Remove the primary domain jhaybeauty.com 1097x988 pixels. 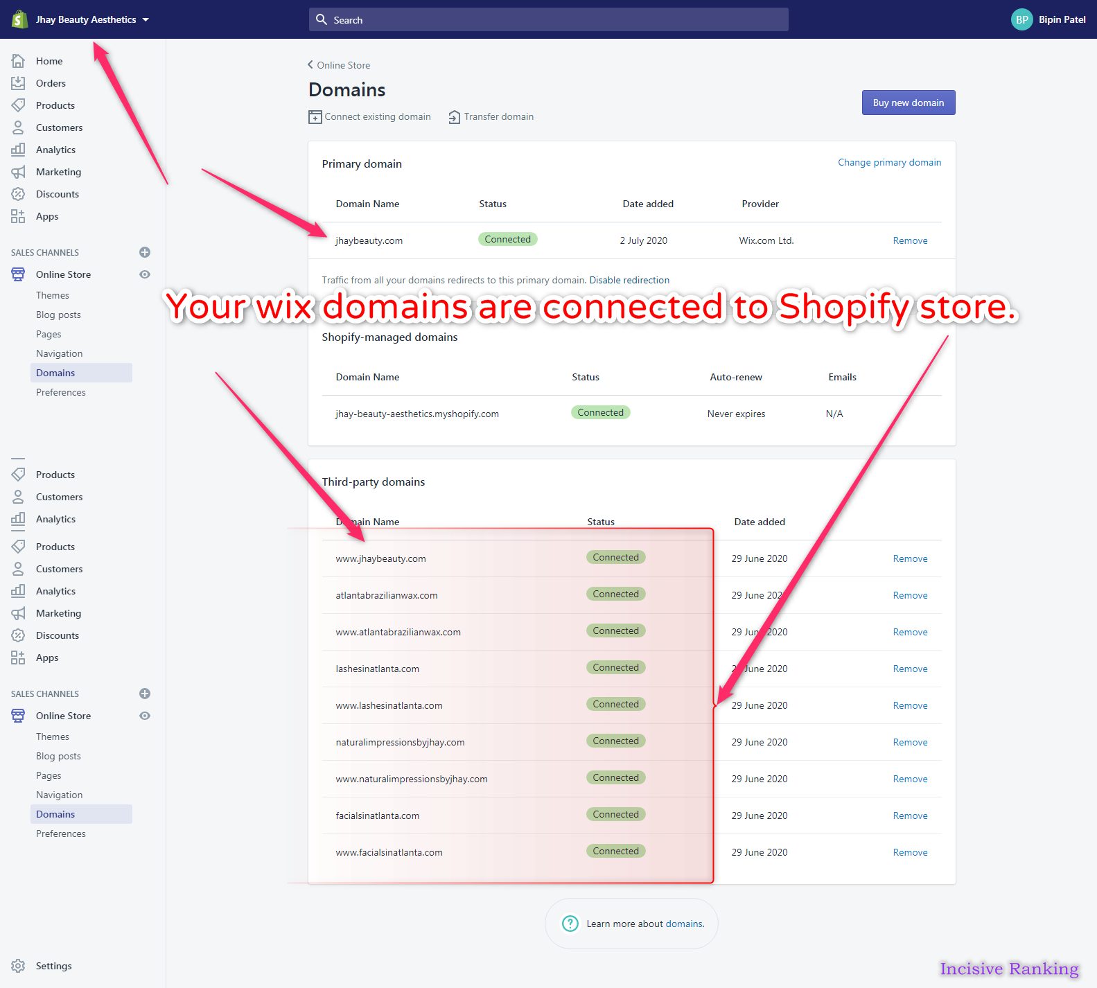(910, 240)
